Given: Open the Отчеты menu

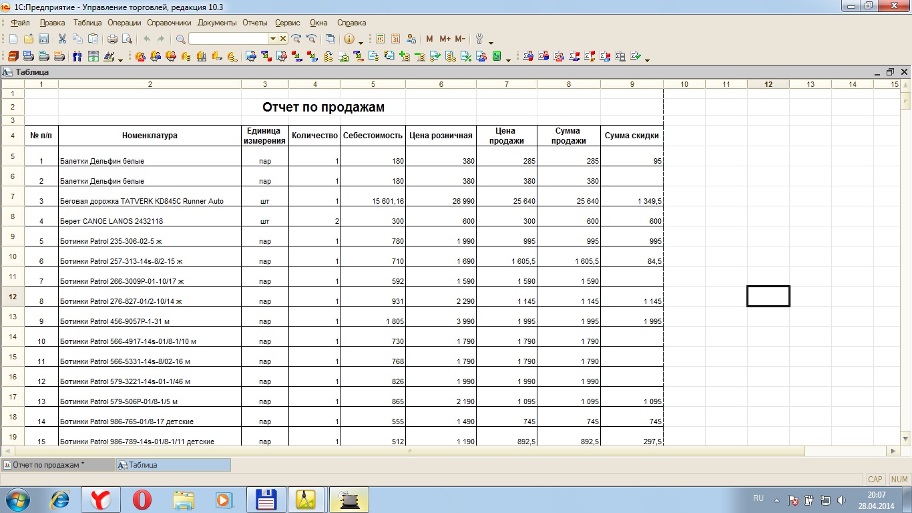Looking at the screenshot, I should [254, 23].
